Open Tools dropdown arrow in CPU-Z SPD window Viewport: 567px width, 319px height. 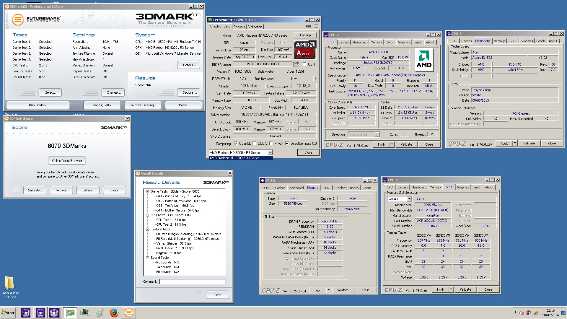pos(451,289)
